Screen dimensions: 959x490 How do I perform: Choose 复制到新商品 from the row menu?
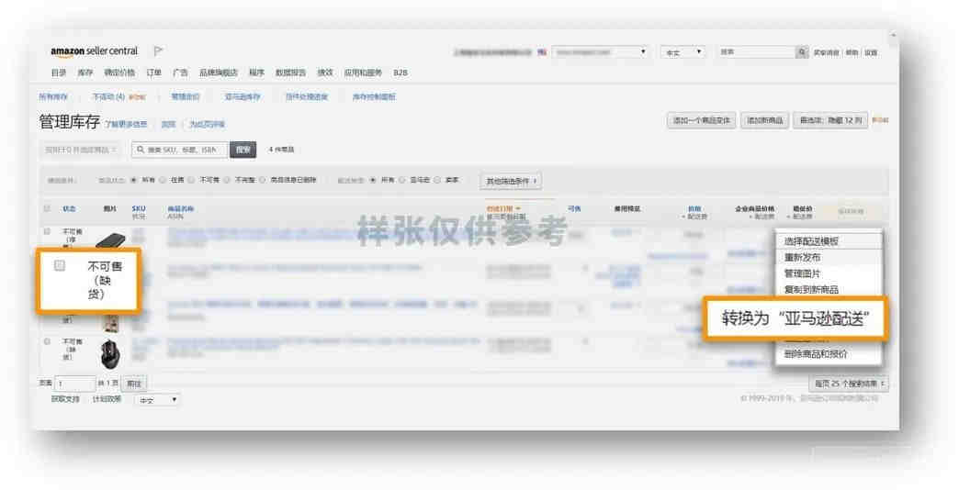(x=829, y=290)
